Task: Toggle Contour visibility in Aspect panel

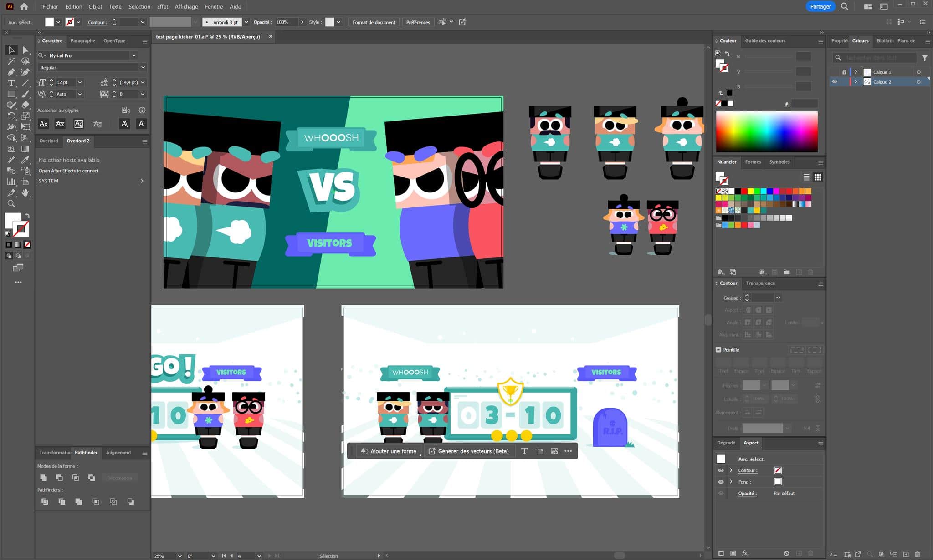Action: click(x=721, y=470)
